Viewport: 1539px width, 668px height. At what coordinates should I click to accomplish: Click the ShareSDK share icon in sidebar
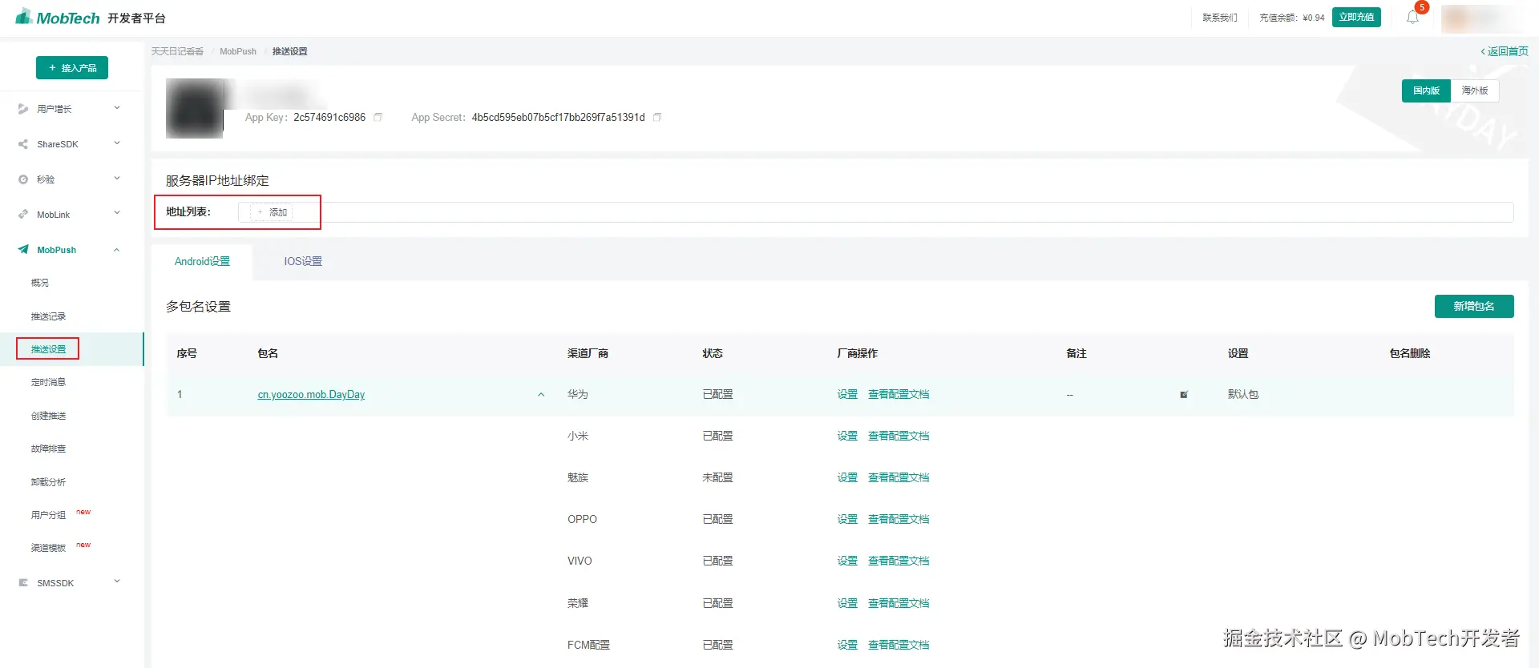23,144
